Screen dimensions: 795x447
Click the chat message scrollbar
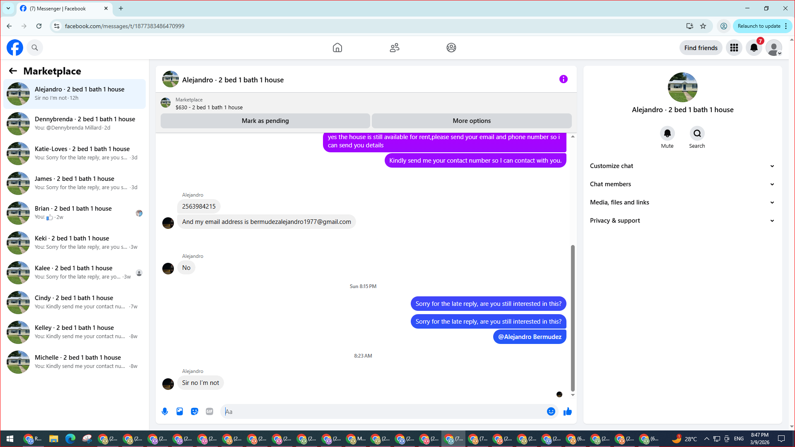pyautogui.click(x=573, y=317)
